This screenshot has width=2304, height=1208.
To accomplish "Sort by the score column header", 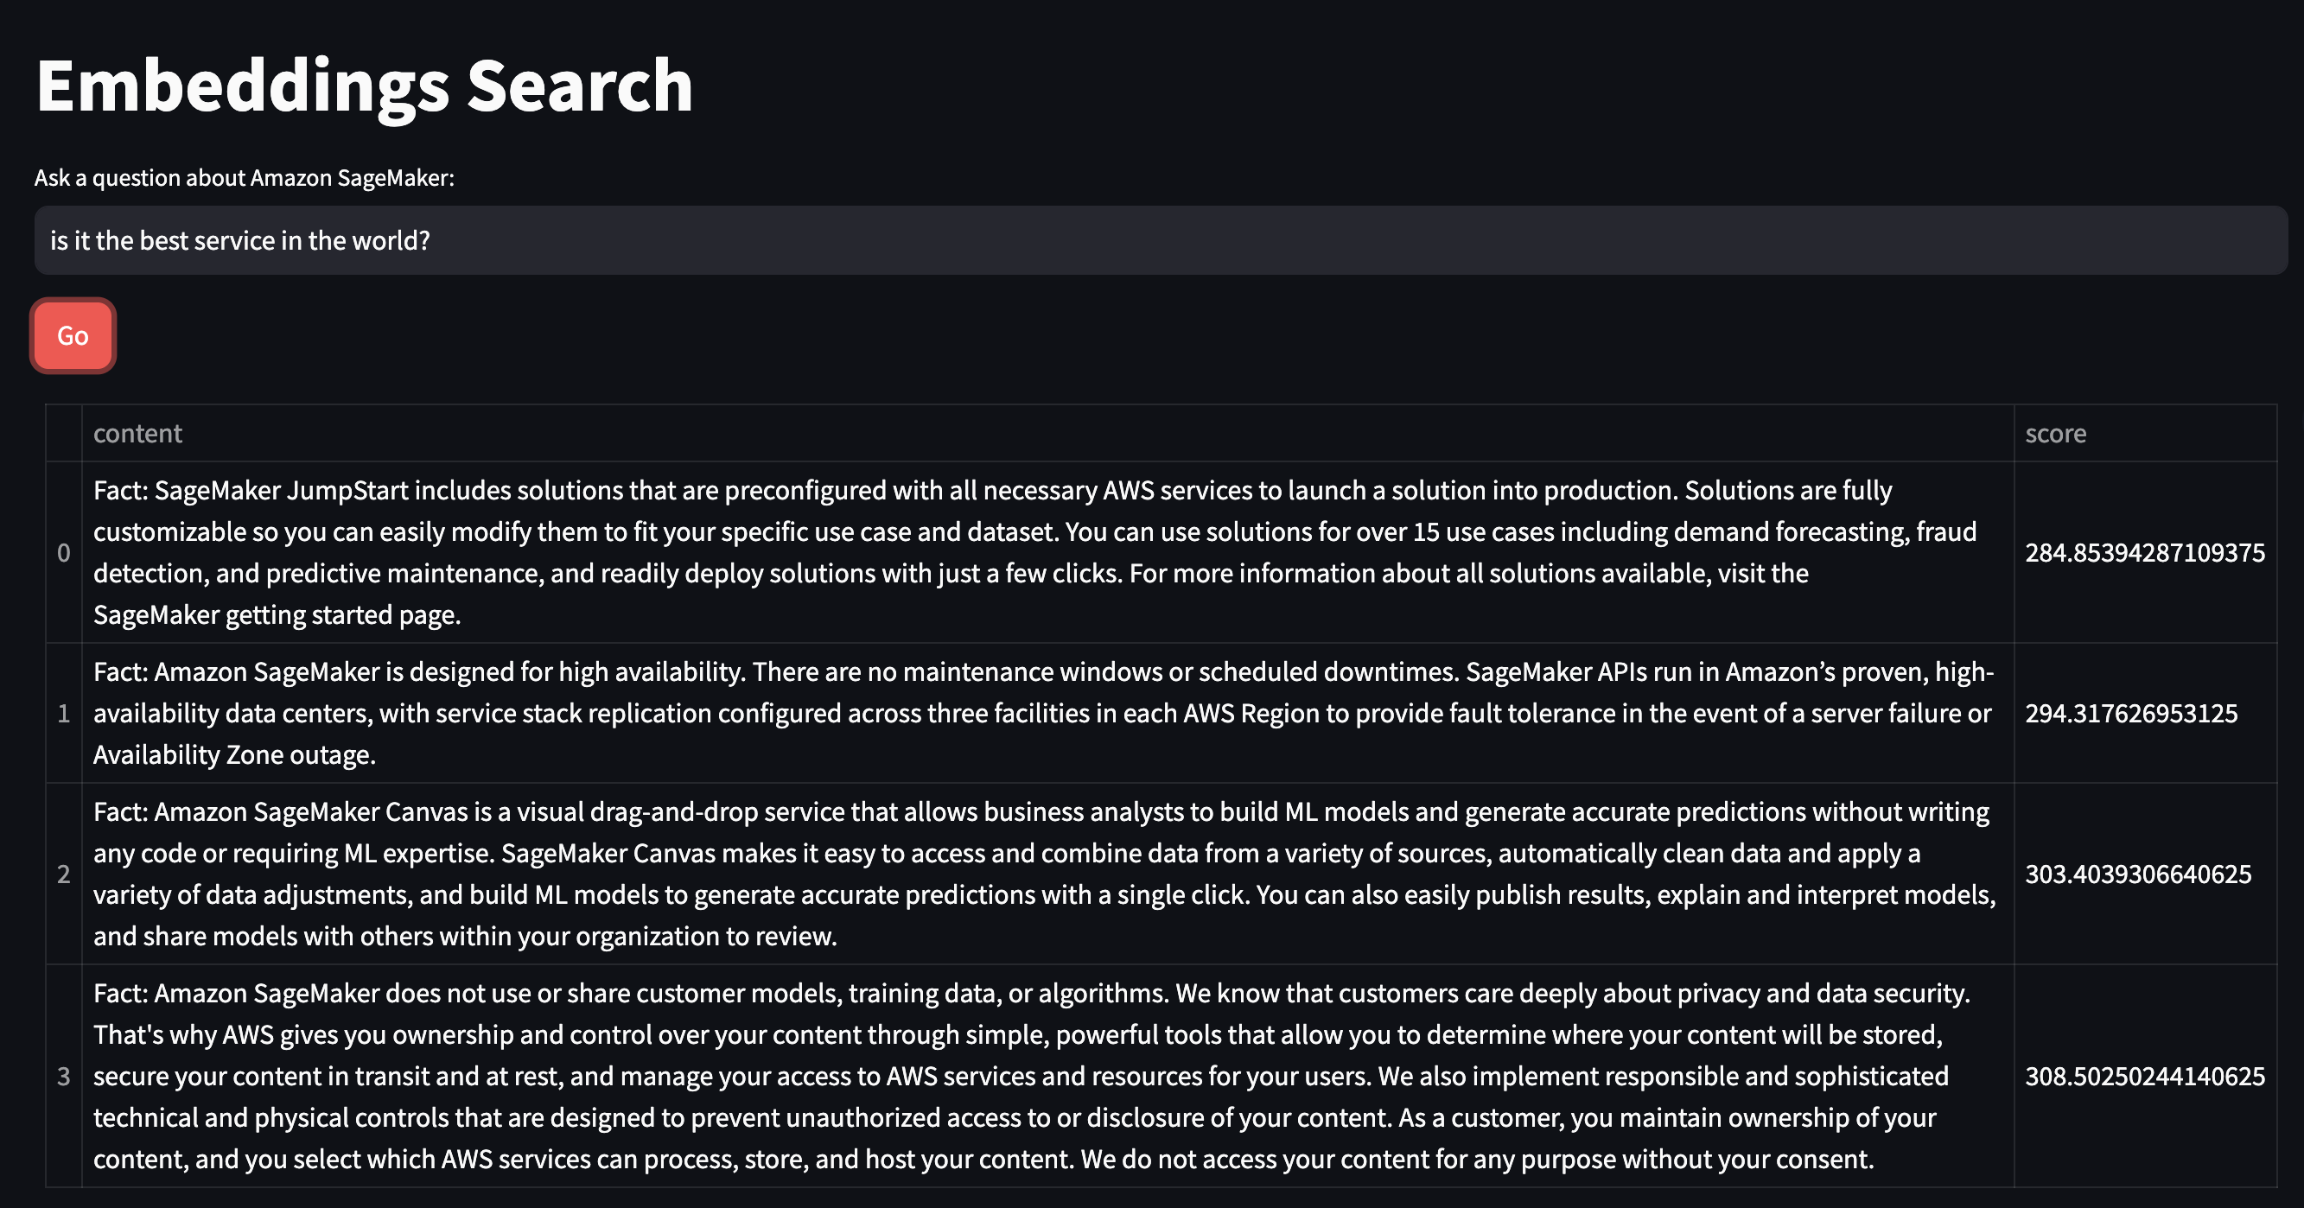I will click(x=2145, y=434).
